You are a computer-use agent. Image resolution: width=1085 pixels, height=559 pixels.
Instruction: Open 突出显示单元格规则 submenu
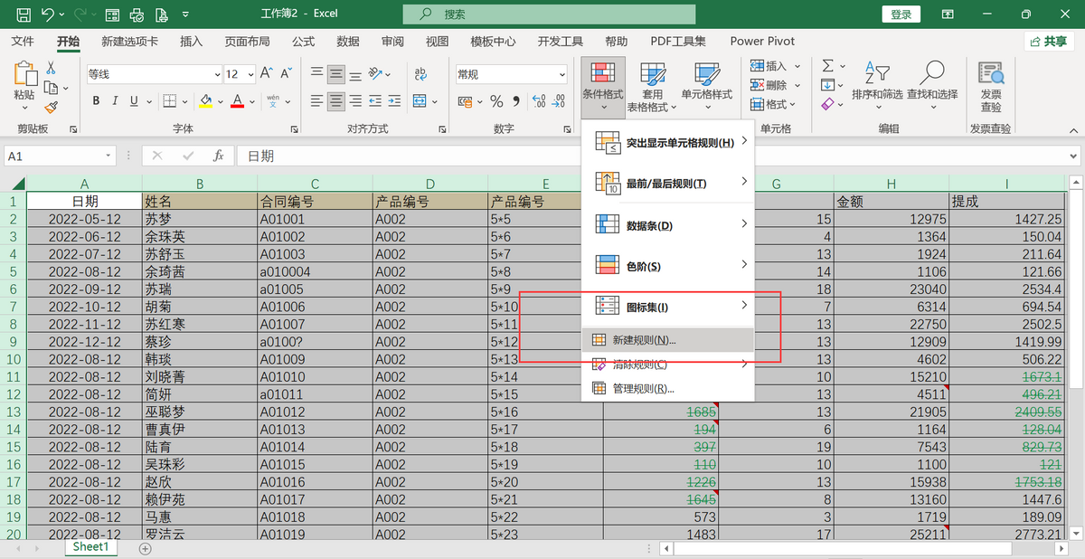pos(668,143)
